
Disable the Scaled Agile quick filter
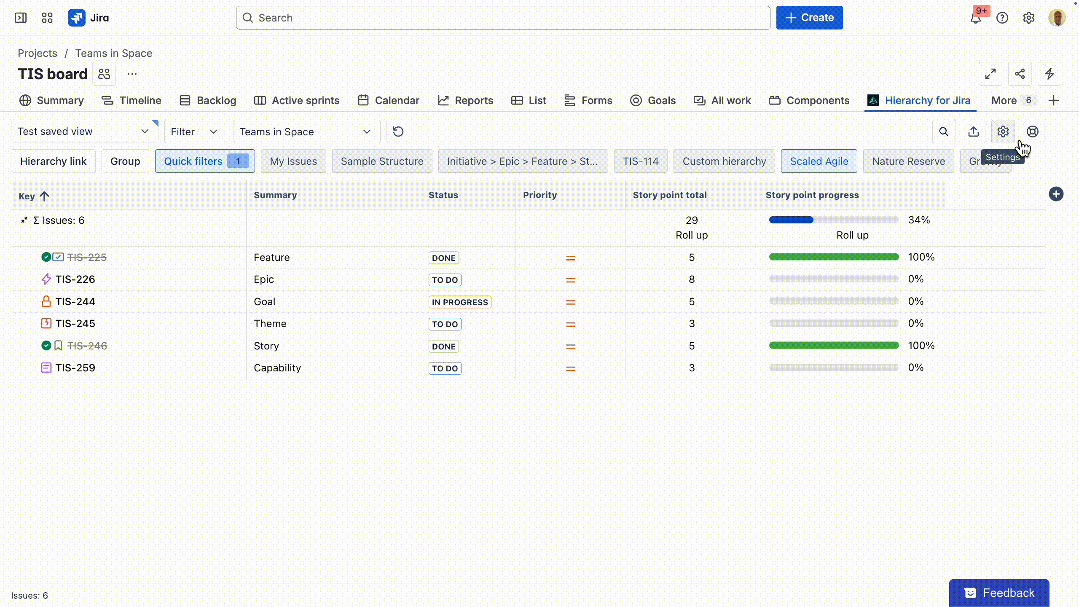(819, 161)
